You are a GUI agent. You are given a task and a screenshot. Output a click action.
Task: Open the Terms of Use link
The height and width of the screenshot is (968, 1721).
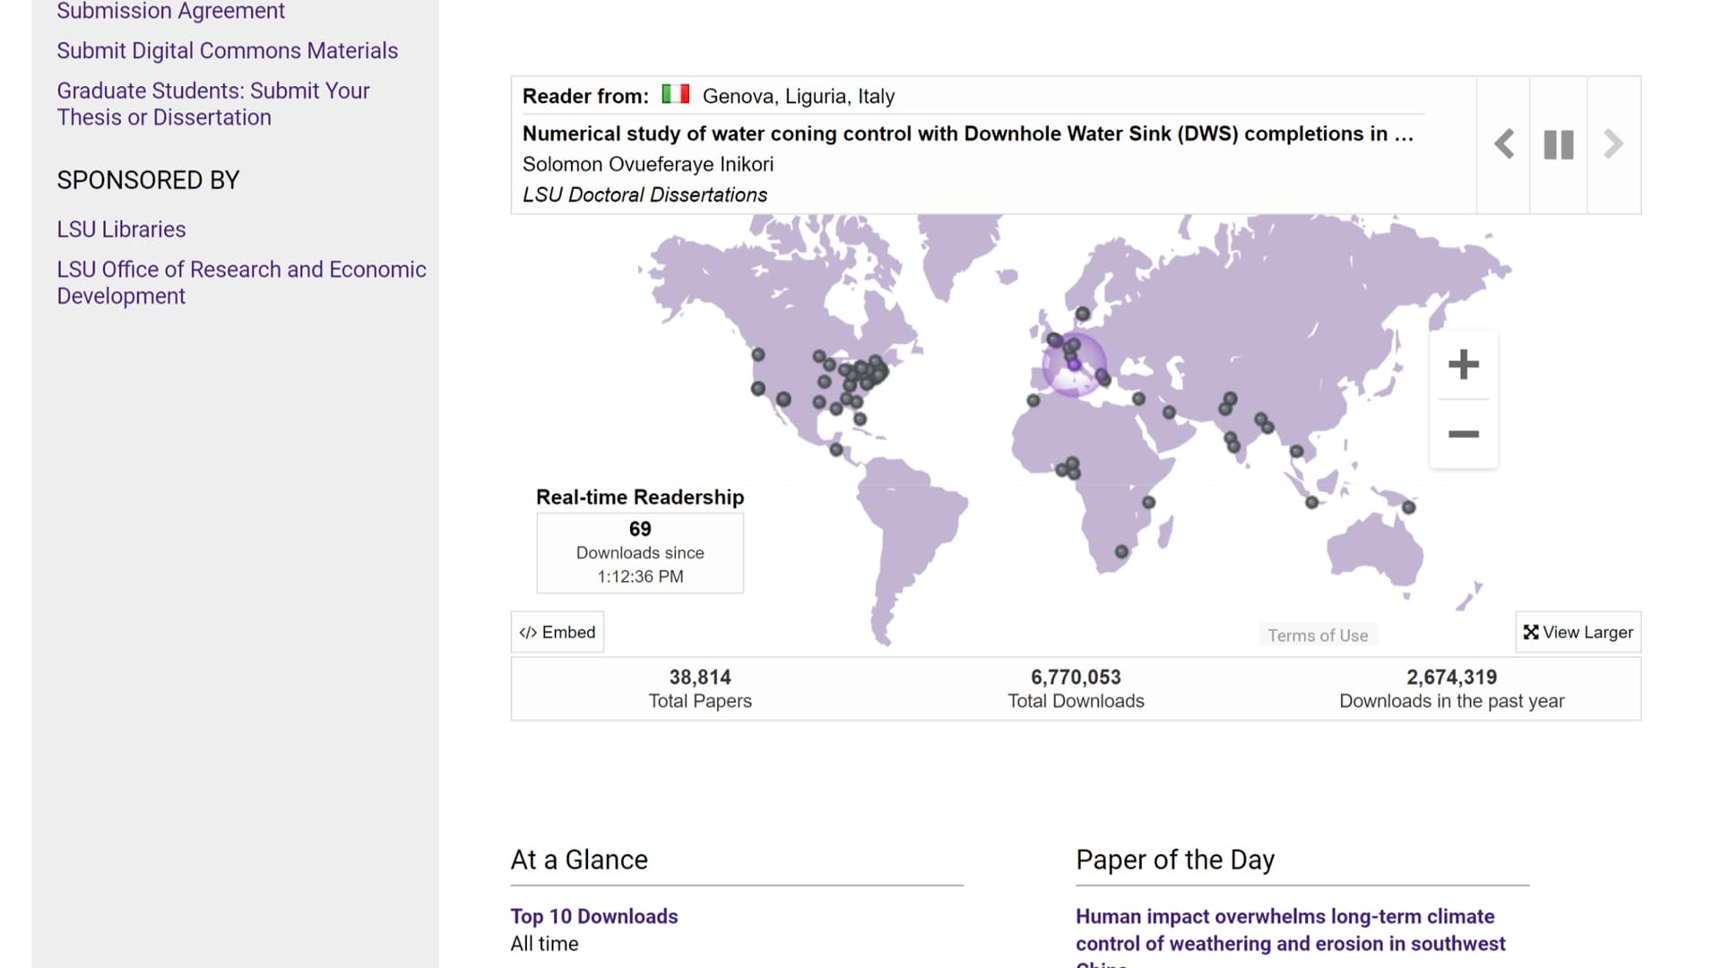pyautogui.click(x=1318, y=635)
